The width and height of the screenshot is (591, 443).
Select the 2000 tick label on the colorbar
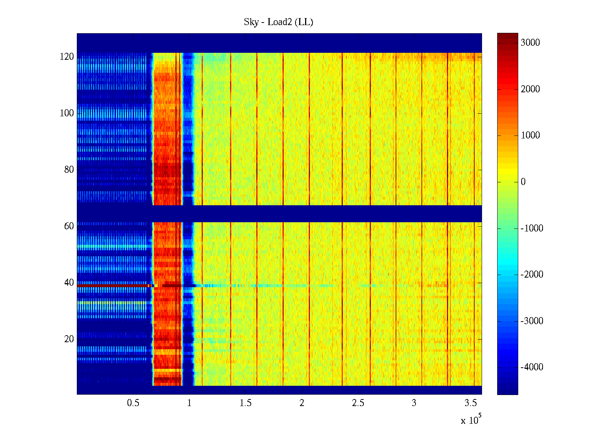point(530,89)
